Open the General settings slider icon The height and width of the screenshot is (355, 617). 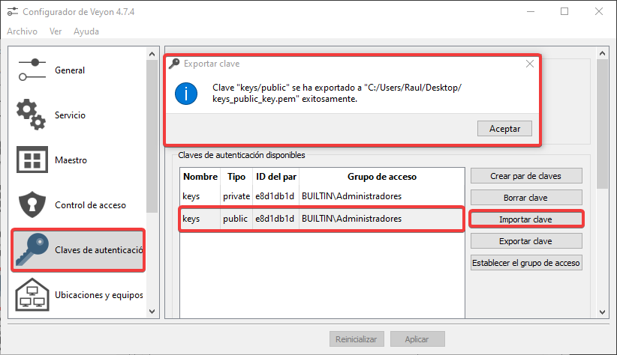[32, 70]
